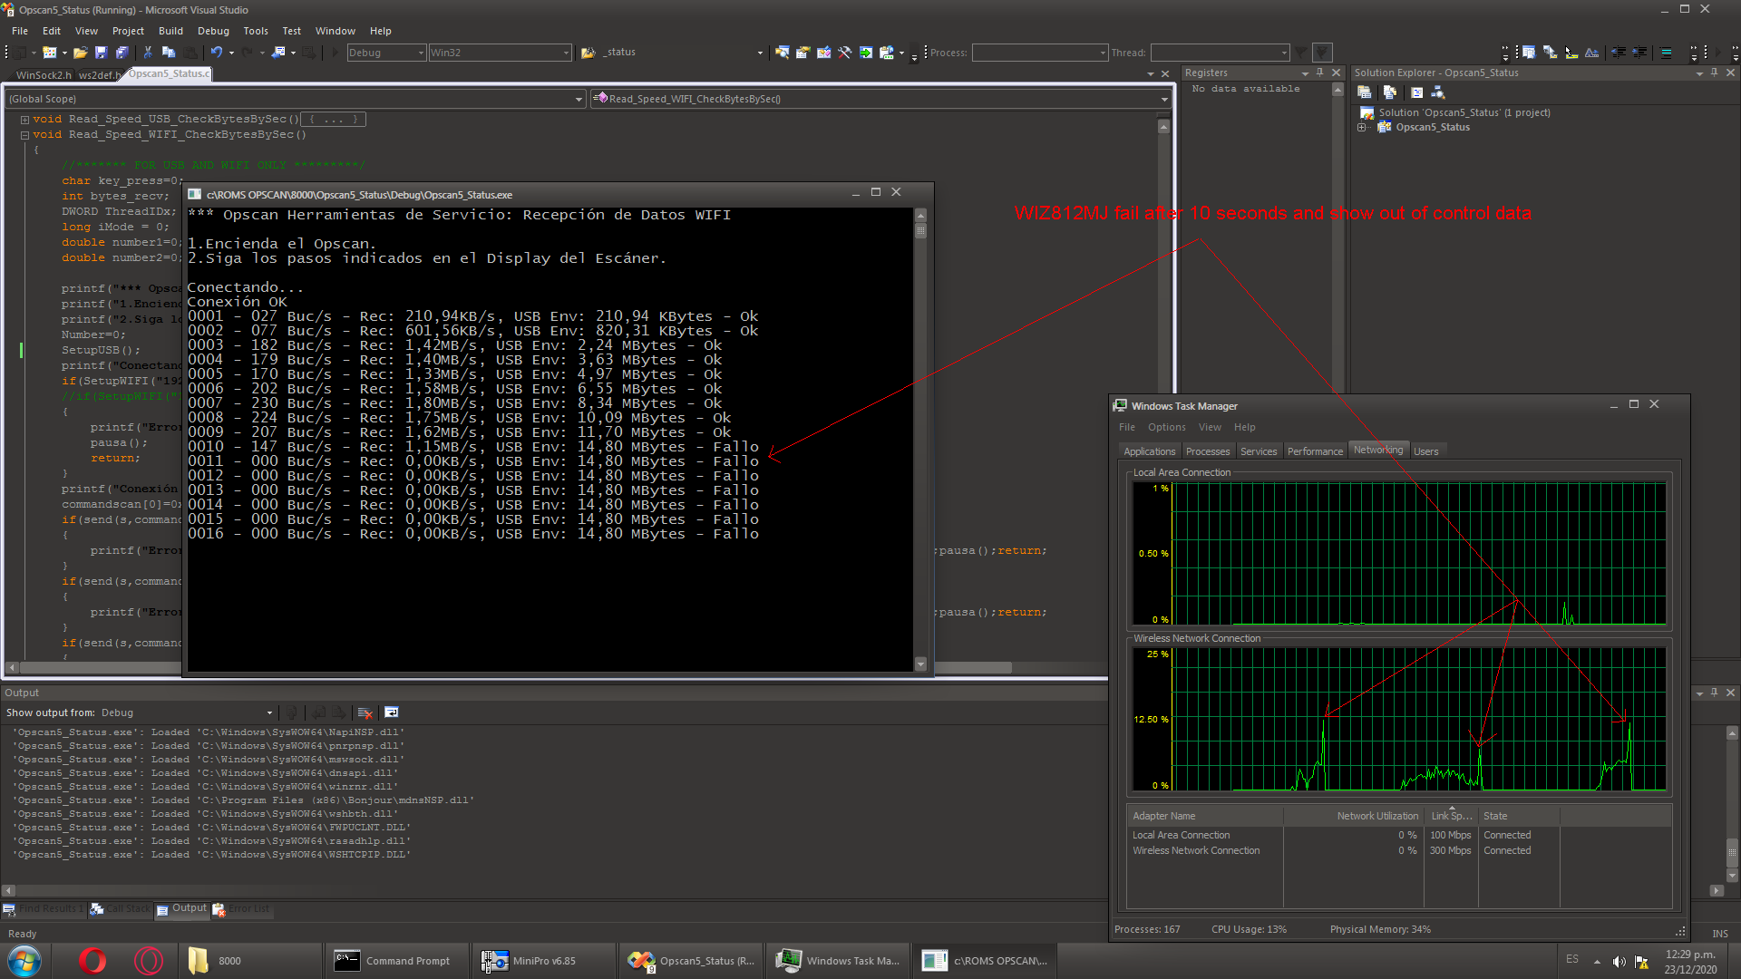Click the volume speaker tray icon
Screen dimensions: 1741x979
(1619, 962)
